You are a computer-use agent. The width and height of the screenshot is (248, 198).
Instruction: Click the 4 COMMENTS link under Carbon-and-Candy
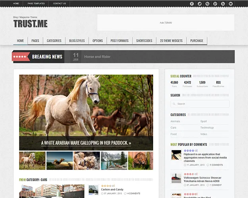tap(134, 193)
